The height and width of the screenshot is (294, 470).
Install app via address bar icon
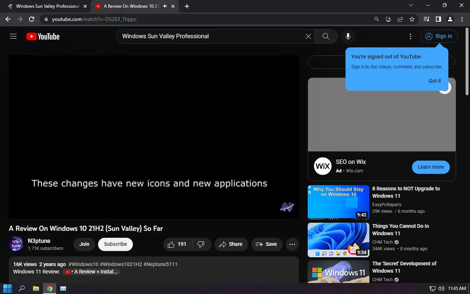tap(388, 19)
